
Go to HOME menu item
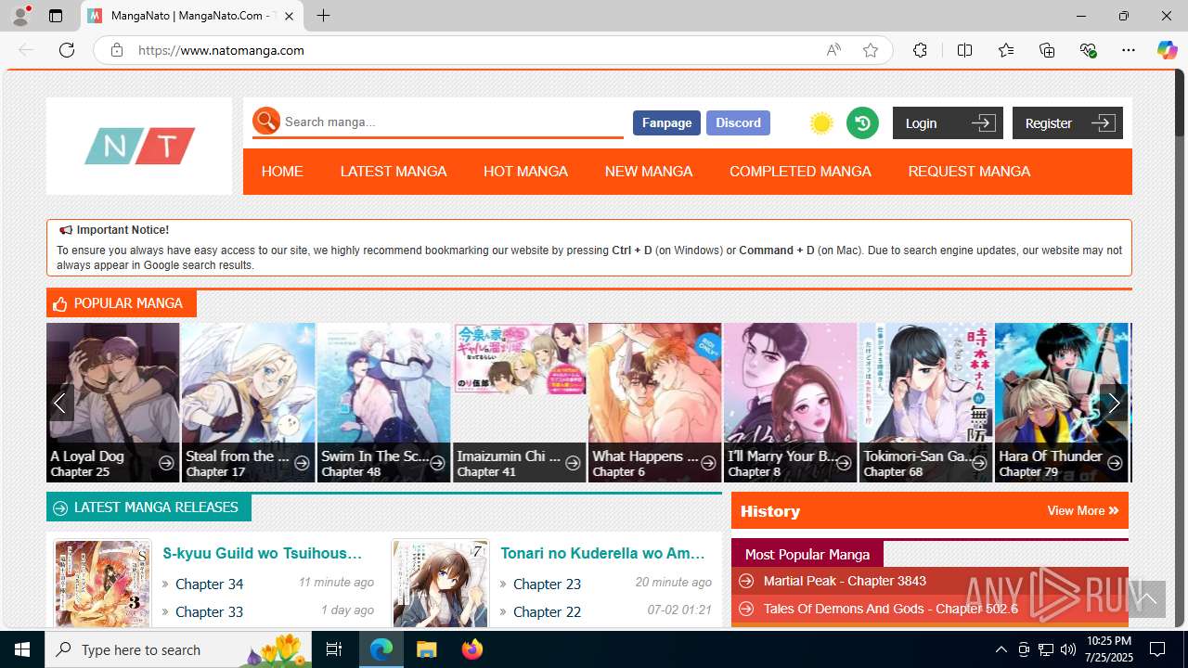click(x=282, y=171)
